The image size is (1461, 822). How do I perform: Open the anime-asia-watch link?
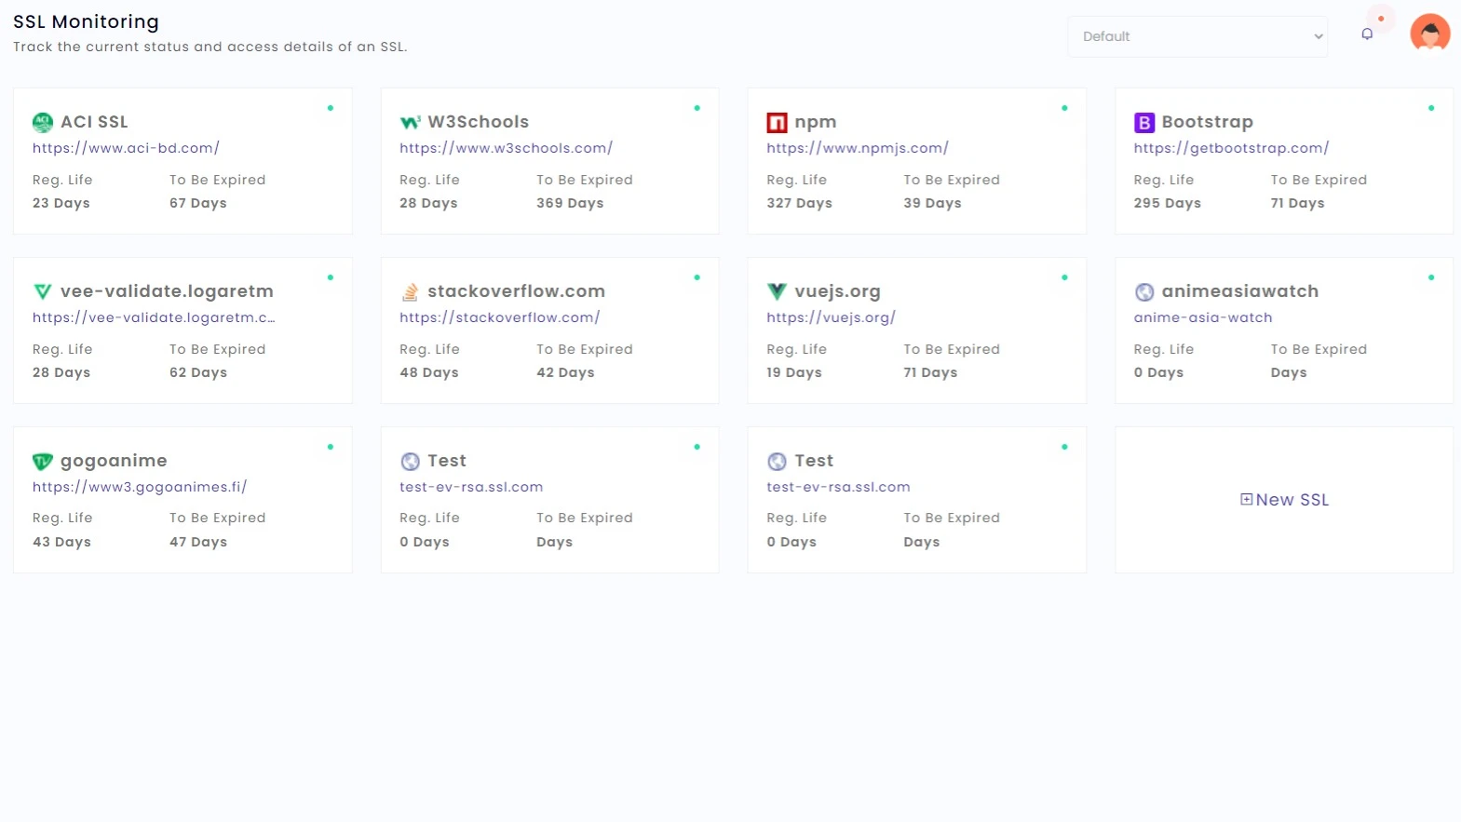tap(1203, 317)
